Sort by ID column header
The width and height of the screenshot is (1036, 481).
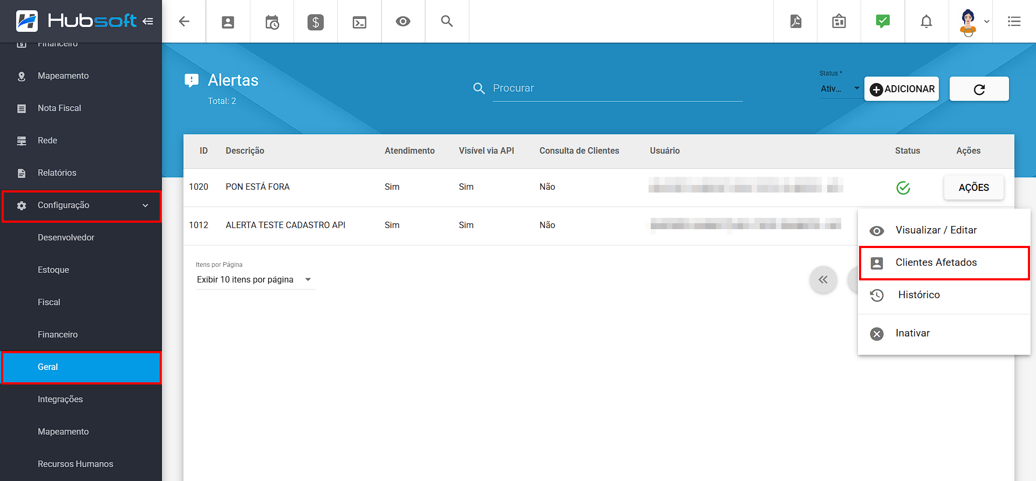coord(203,151)
